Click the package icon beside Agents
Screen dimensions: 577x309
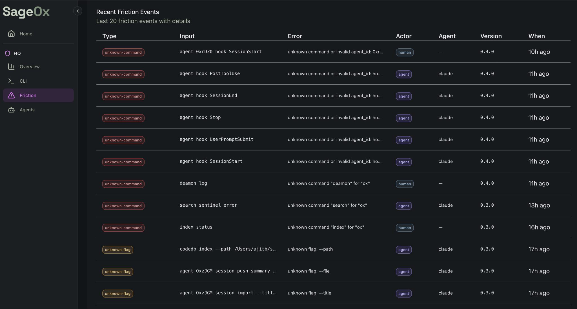click(x=11, y=110)
